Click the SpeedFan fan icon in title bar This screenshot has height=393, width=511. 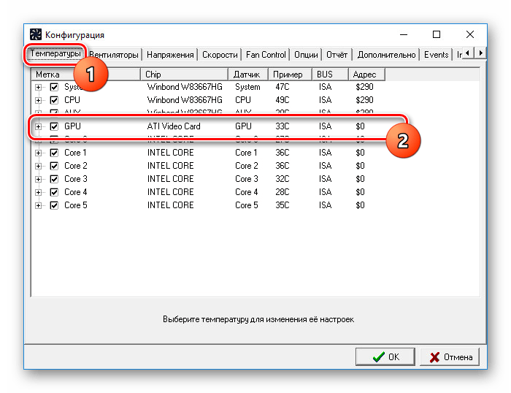tap(36, 34)
